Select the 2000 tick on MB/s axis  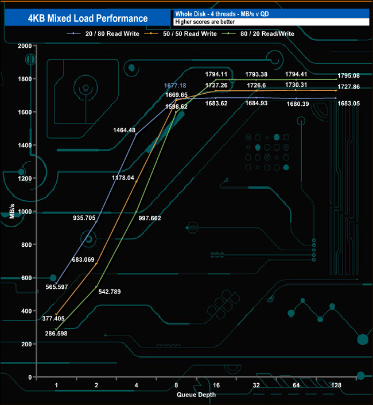tap(24, 45)
